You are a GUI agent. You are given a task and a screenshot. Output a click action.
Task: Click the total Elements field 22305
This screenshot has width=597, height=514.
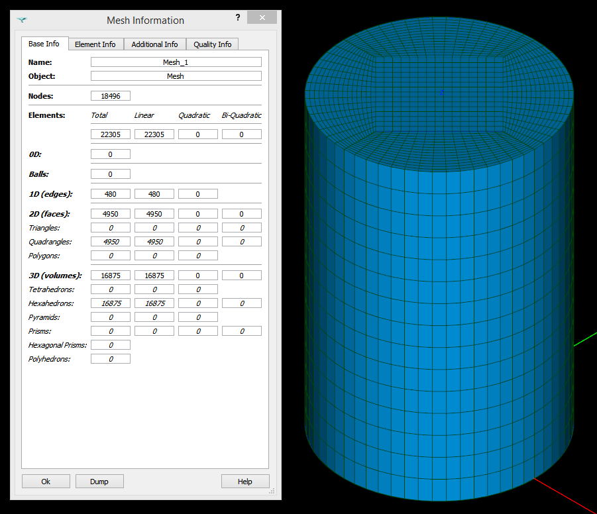point(110,134)
